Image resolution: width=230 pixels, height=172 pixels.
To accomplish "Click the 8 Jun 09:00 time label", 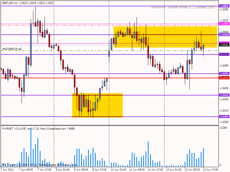I will (82, 169).
